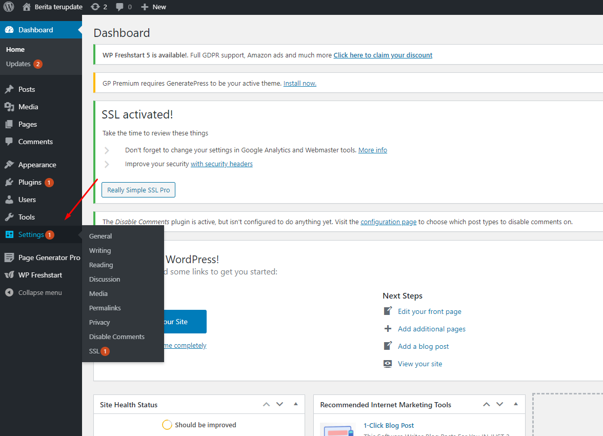Move Recommended Internet Marketing Tools widget up
603x436 pixels.
[x=486, y=404]
